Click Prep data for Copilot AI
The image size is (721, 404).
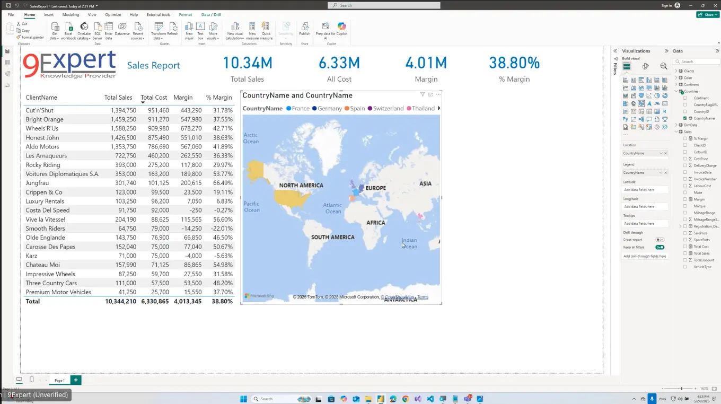click(x=326, y=31)
